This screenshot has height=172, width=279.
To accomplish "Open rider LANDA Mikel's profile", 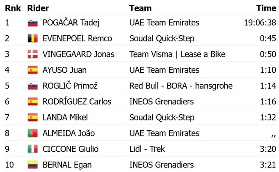I will click(x=65, y=118).
